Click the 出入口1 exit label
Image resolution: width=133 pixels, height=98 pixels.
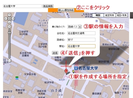[x=62, y=80]
